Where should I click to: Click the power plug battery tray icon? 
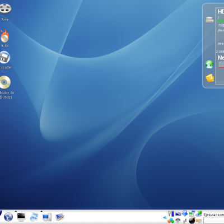click(171, 213)
